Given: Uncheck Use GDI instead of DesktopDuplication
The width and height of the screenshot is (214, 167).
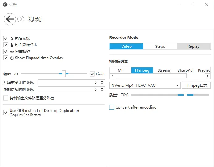Looking at the screenshot, I should pyautogui.click(x=6, y=113).
